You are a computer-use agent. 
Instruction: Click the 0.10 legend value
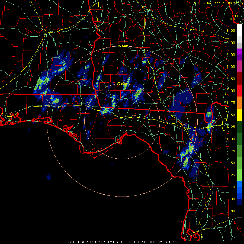click(x=231, y=187)
